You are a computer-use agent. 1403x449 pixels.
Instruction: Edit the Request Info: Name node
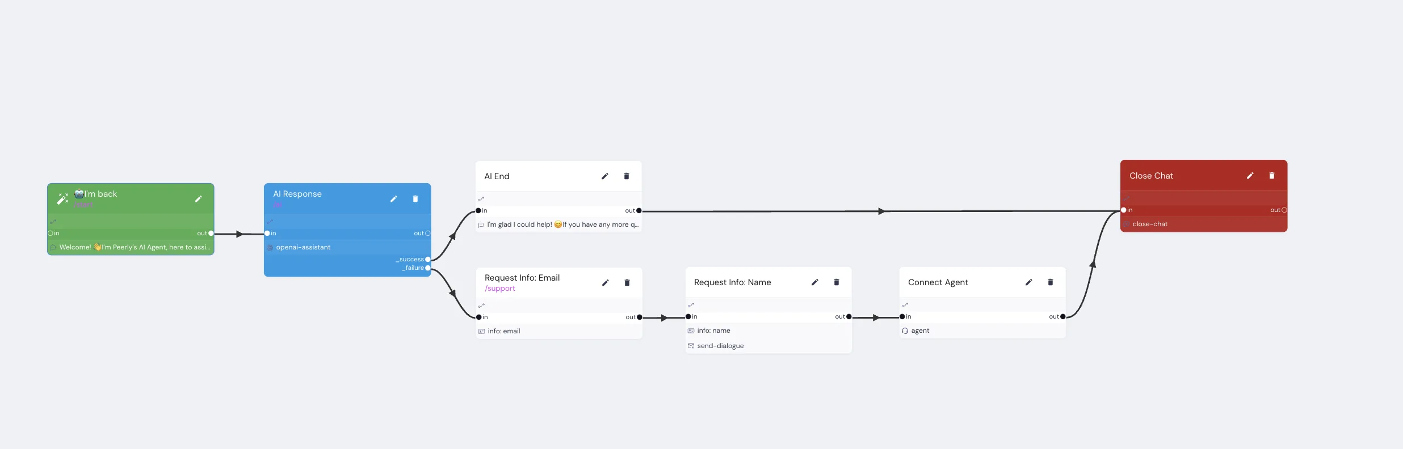point(815,282)
